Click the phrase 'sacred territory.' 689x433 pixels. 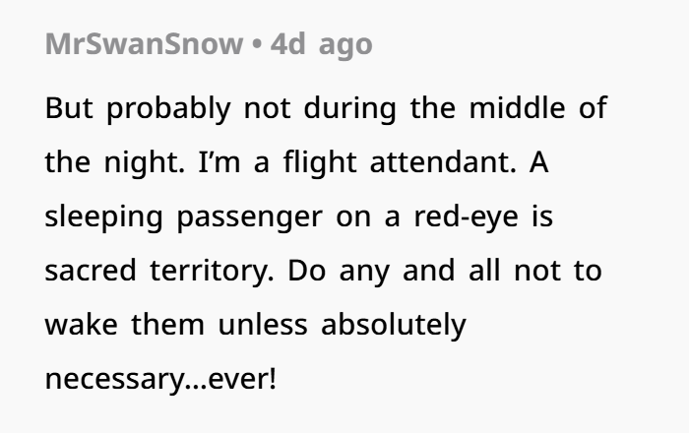[x=159, y=271]
